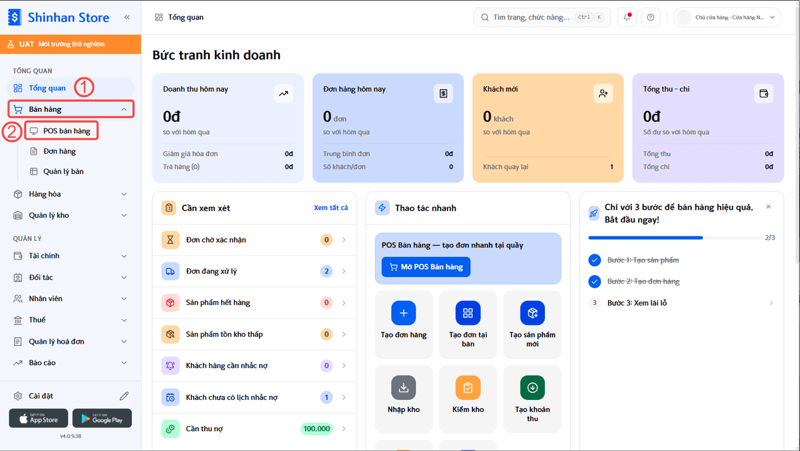Click the Shinhan Store logo

point(59,17)
